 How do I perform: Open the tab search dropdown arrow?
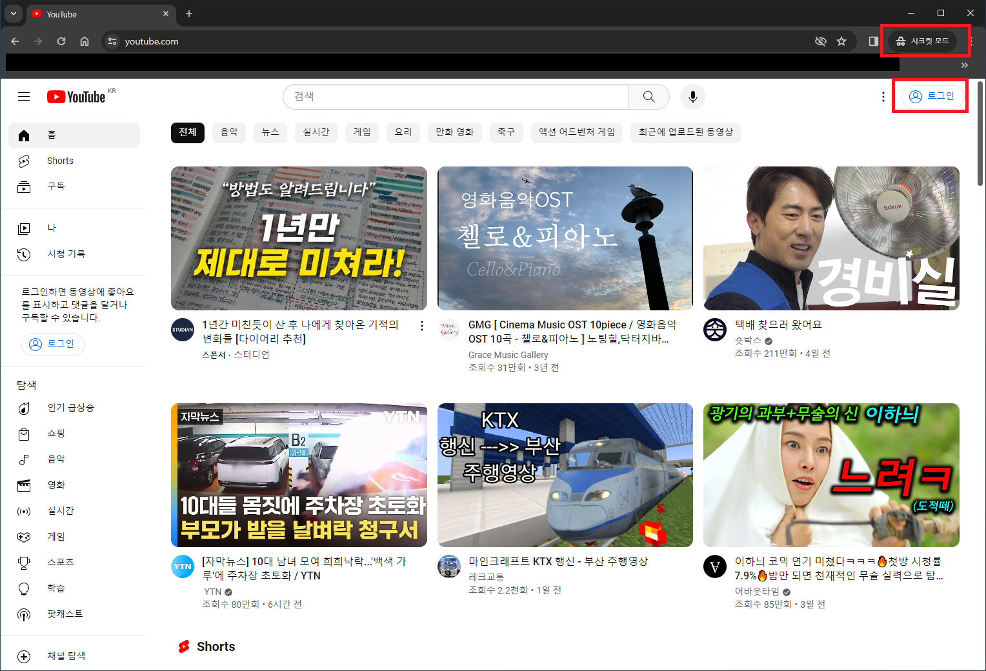click(14, 14)
